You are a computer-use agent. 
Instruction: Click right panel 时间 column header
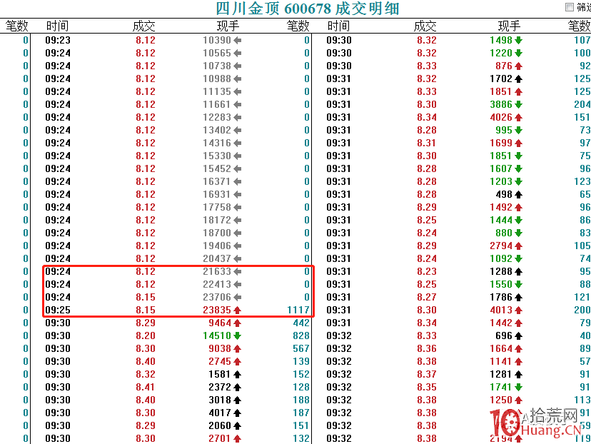pyautogui.click(x=338, y=26)
